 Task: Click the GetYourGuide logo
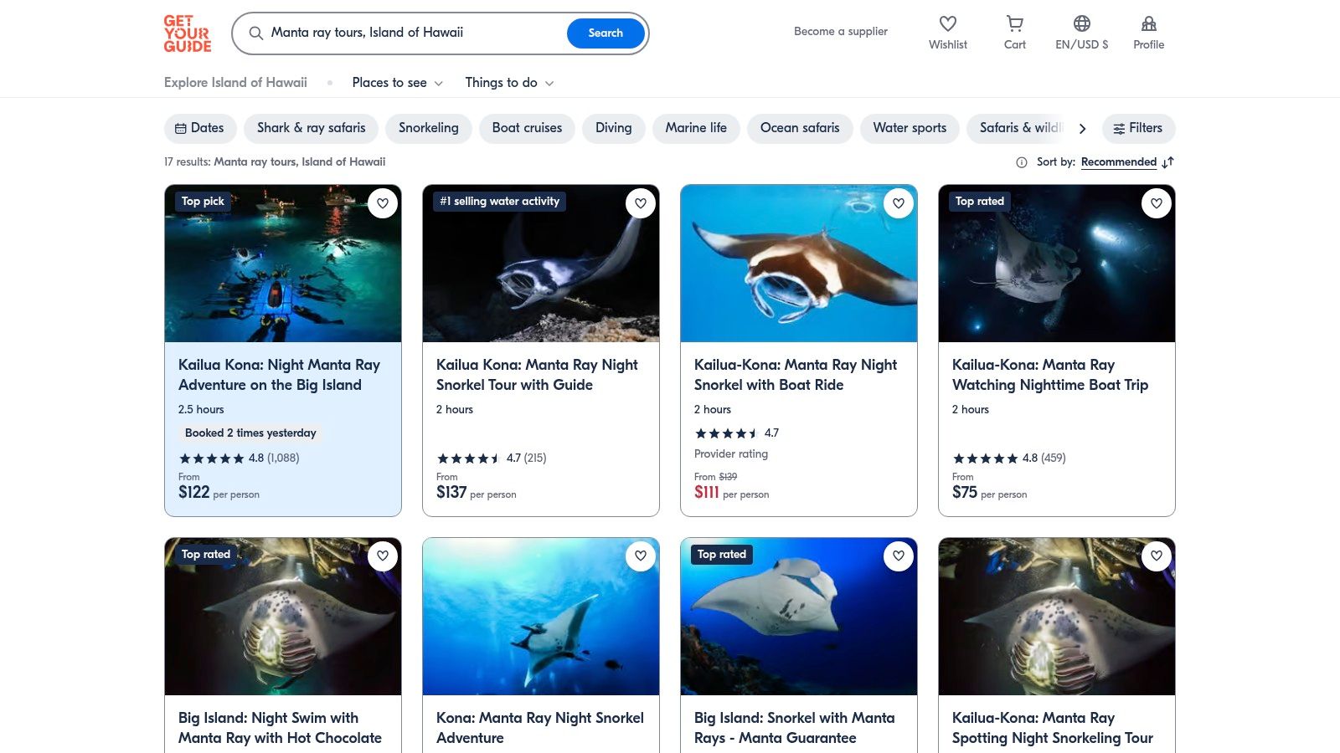coord(188,33)
